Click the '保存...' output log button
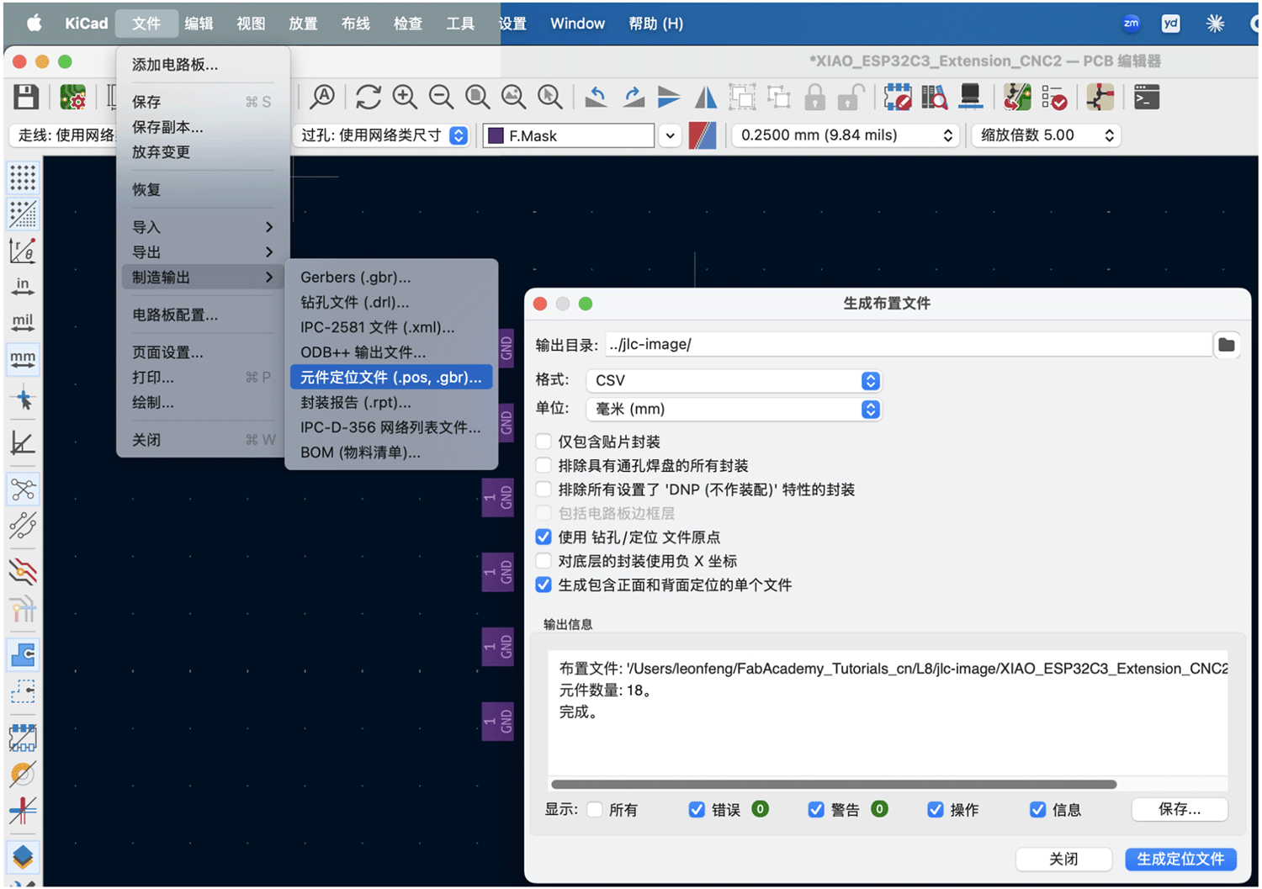 tap(1180, 809)
